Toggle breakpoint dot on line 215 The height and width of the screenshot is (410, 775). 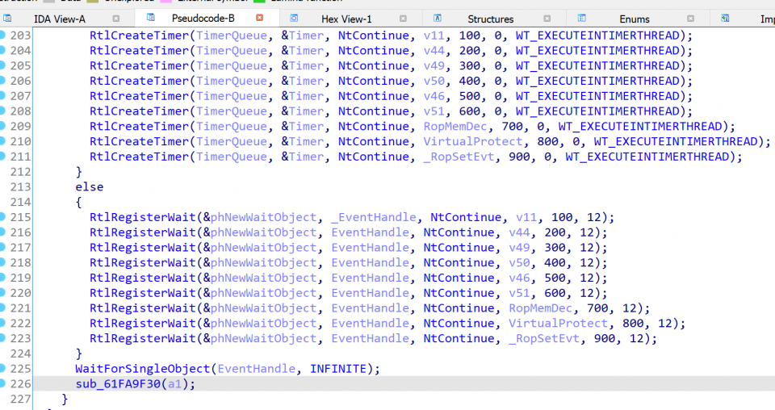tap(2, 217)
